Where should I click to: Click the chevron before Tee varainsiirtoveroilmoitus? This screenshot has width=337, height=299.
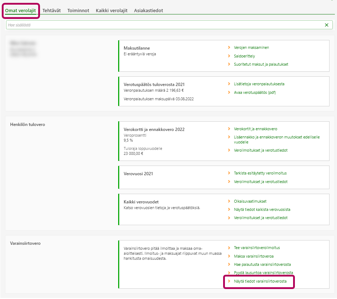pos(229,248)
